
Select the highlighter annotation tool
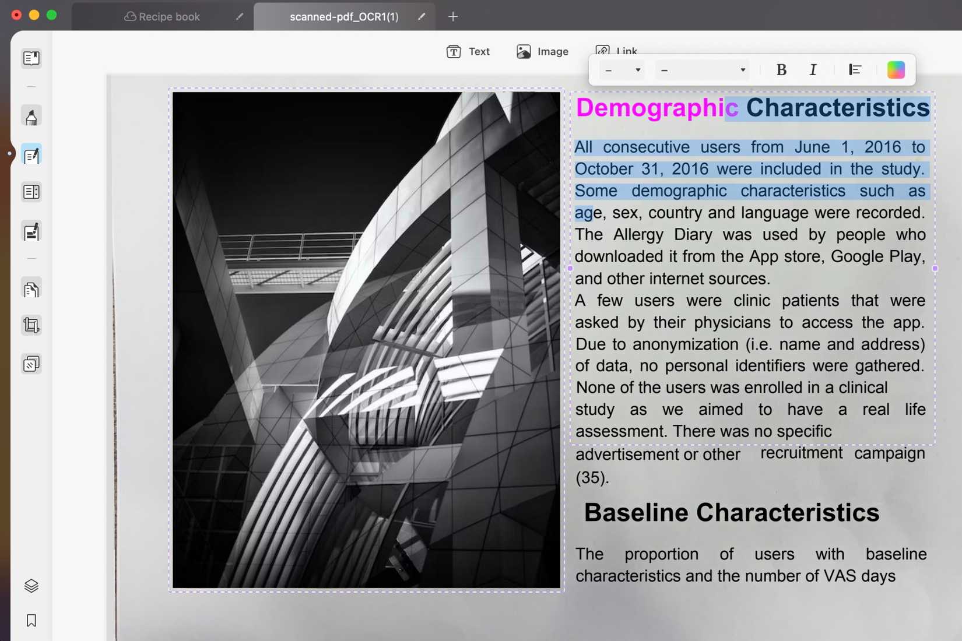tap(30, 115)
